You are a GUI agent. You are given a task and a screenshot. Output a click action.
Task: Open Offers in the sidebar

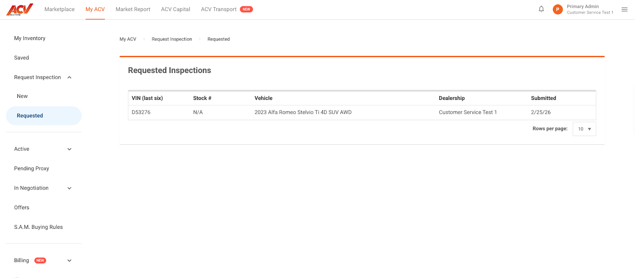22,207
